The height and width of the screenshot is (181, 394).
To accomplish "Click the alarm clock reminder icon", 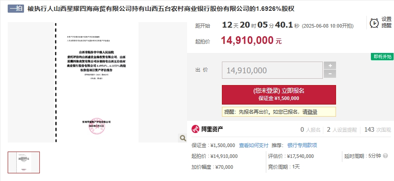I will point(374,23).
